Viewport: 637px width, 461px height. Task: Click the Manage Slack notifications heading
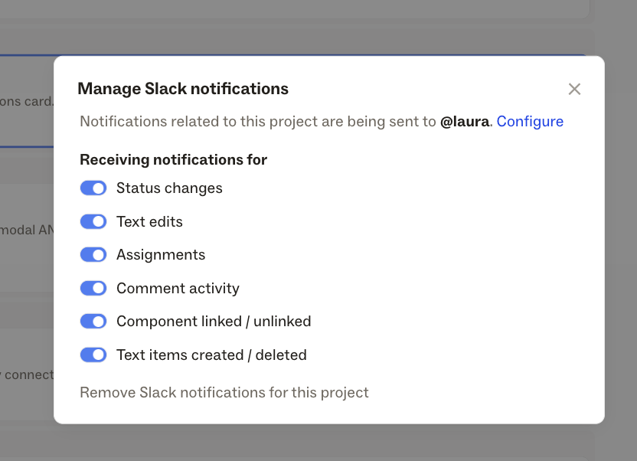pyautogui.click(x=183, y=89)
